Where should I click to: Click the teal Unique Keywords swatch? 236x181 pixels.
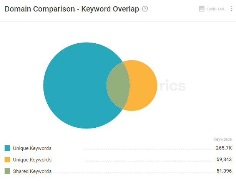(x=7, y=148)
